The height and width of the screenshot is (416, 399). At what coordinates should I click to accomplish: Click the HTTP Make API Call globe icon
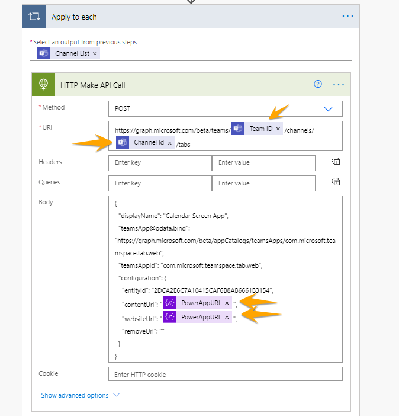[x=43, y=84]
